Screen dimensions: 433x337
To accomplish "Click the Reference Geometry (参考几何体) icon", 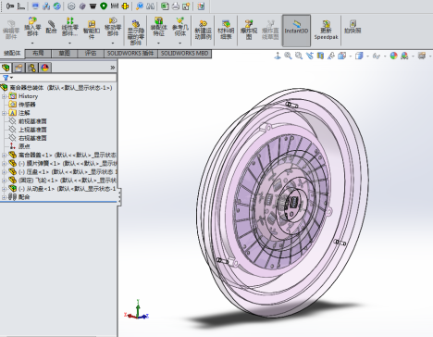I will (180, 27).
